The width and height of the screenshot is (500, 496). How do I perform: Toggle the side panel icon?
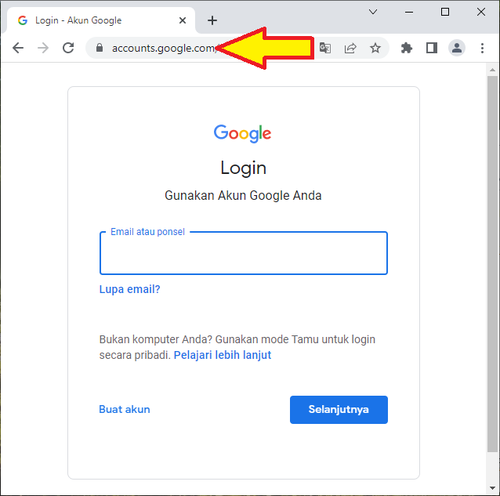point(432,48)
